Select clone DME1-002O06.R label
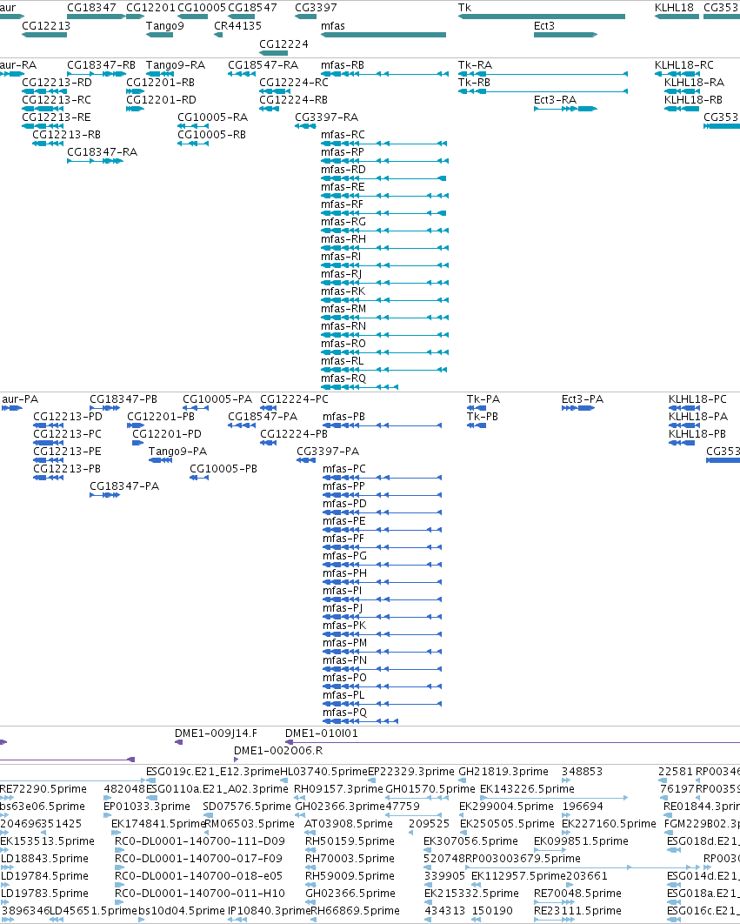 (x=278, y=751)
